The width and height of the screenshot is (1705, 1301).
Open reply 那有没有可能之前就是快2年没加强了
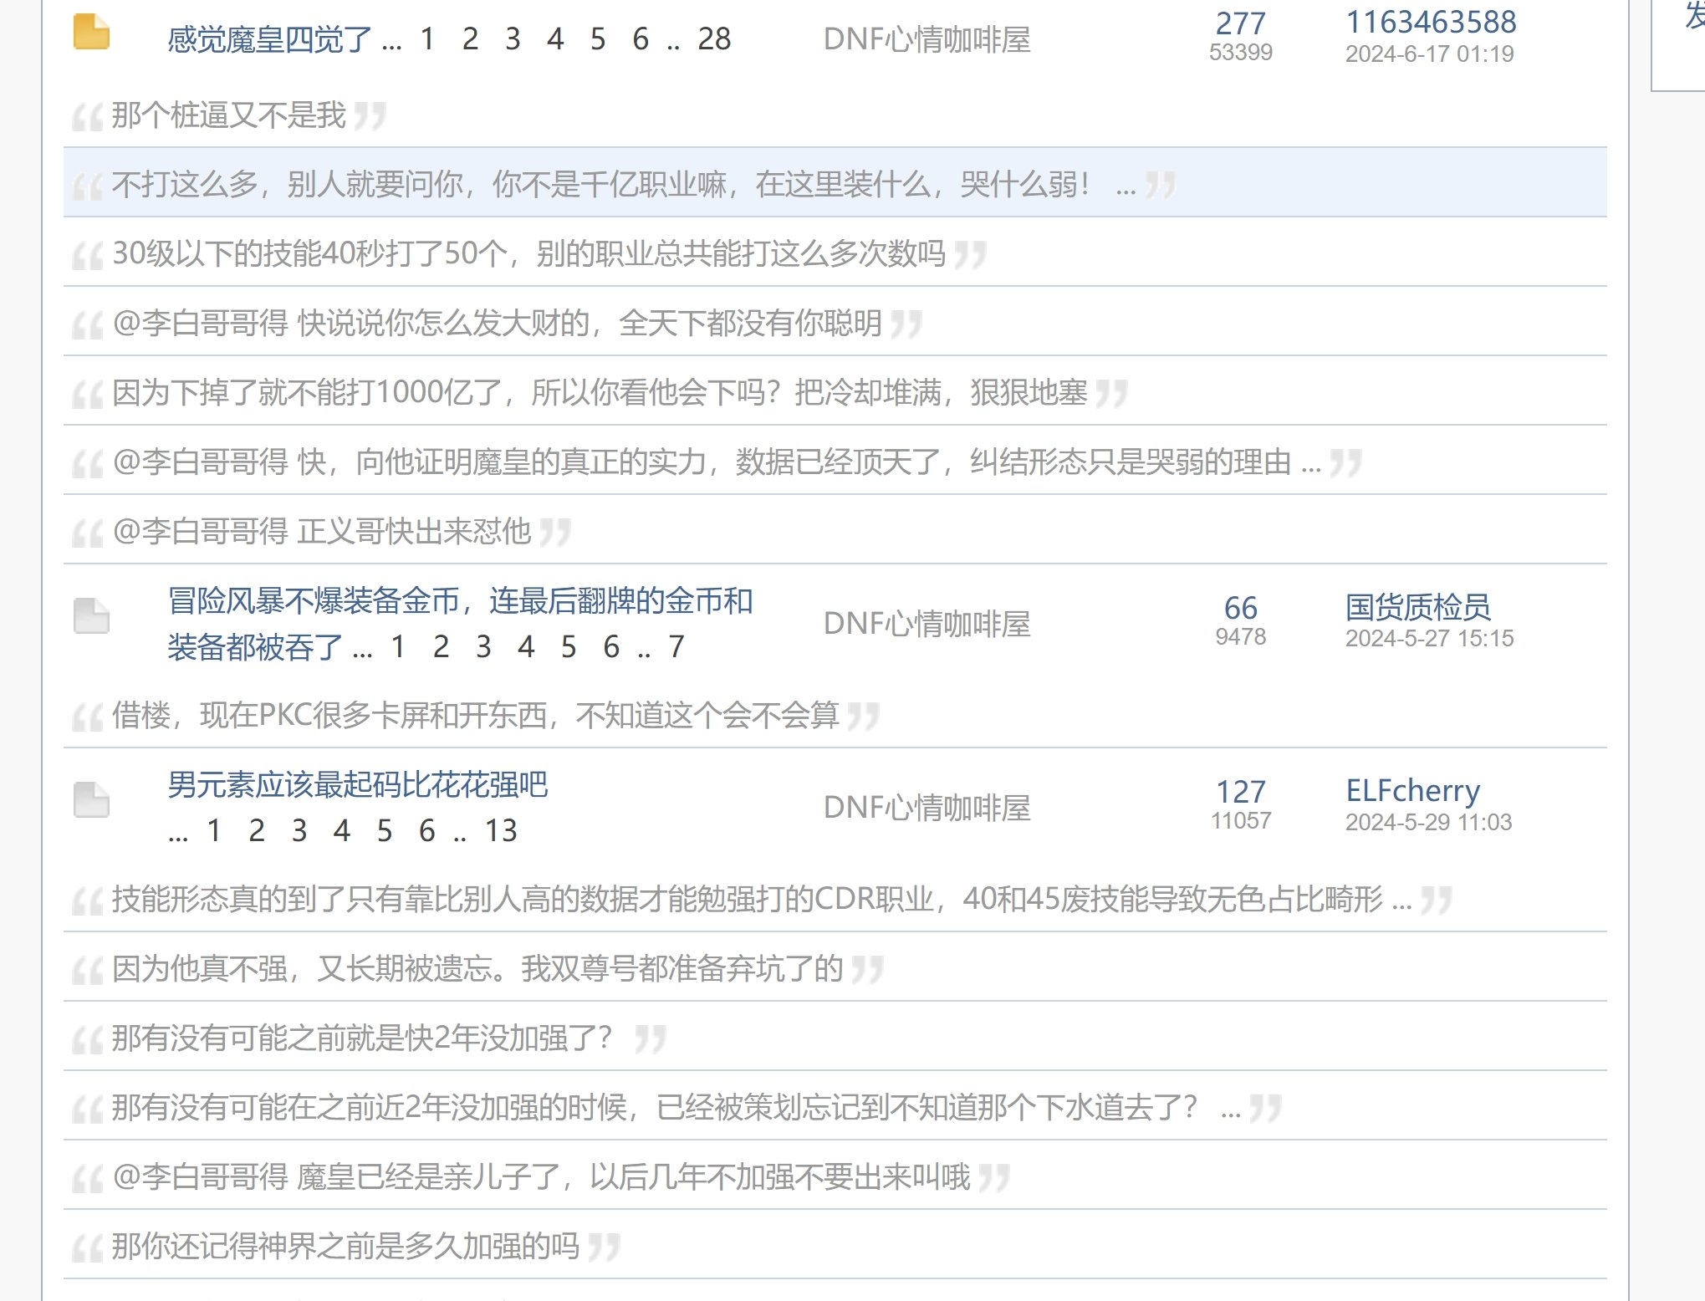point(362,1038)
